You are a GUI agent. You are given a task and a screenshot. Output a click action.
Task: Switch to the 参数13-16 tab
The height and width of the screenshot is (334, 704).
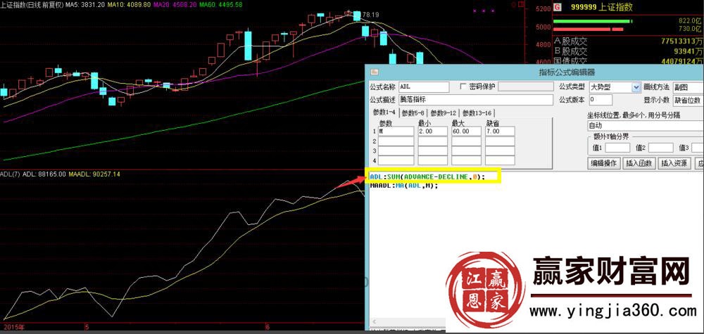pos(477,113)
